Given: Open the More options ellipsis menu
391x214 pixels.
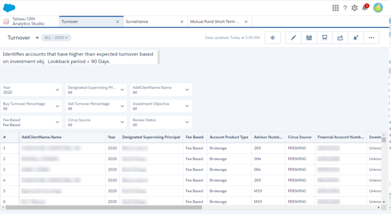Looking at the screenshot, I should tap(371, 38).
